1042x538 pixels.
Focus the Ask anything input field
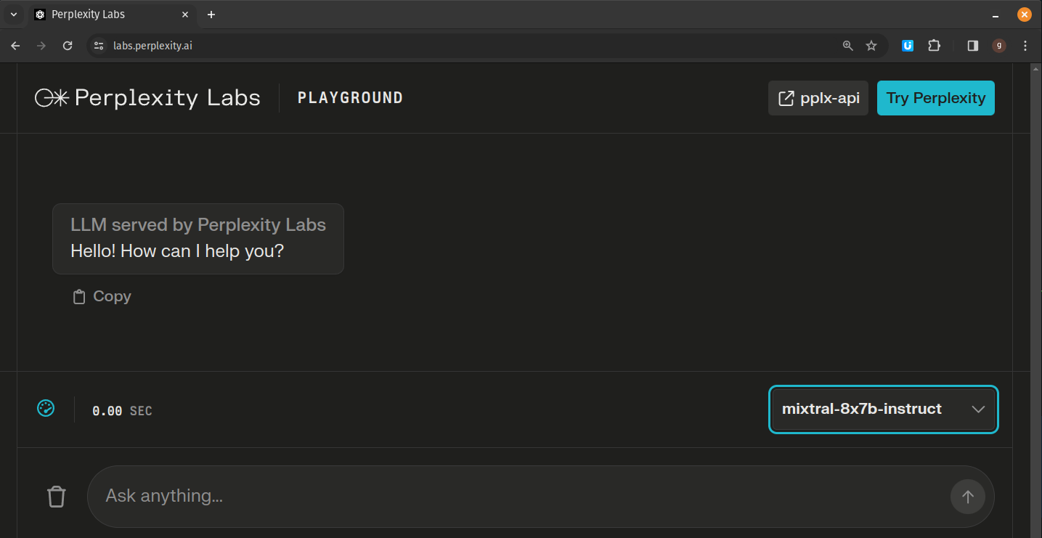(x=518, y=497)
